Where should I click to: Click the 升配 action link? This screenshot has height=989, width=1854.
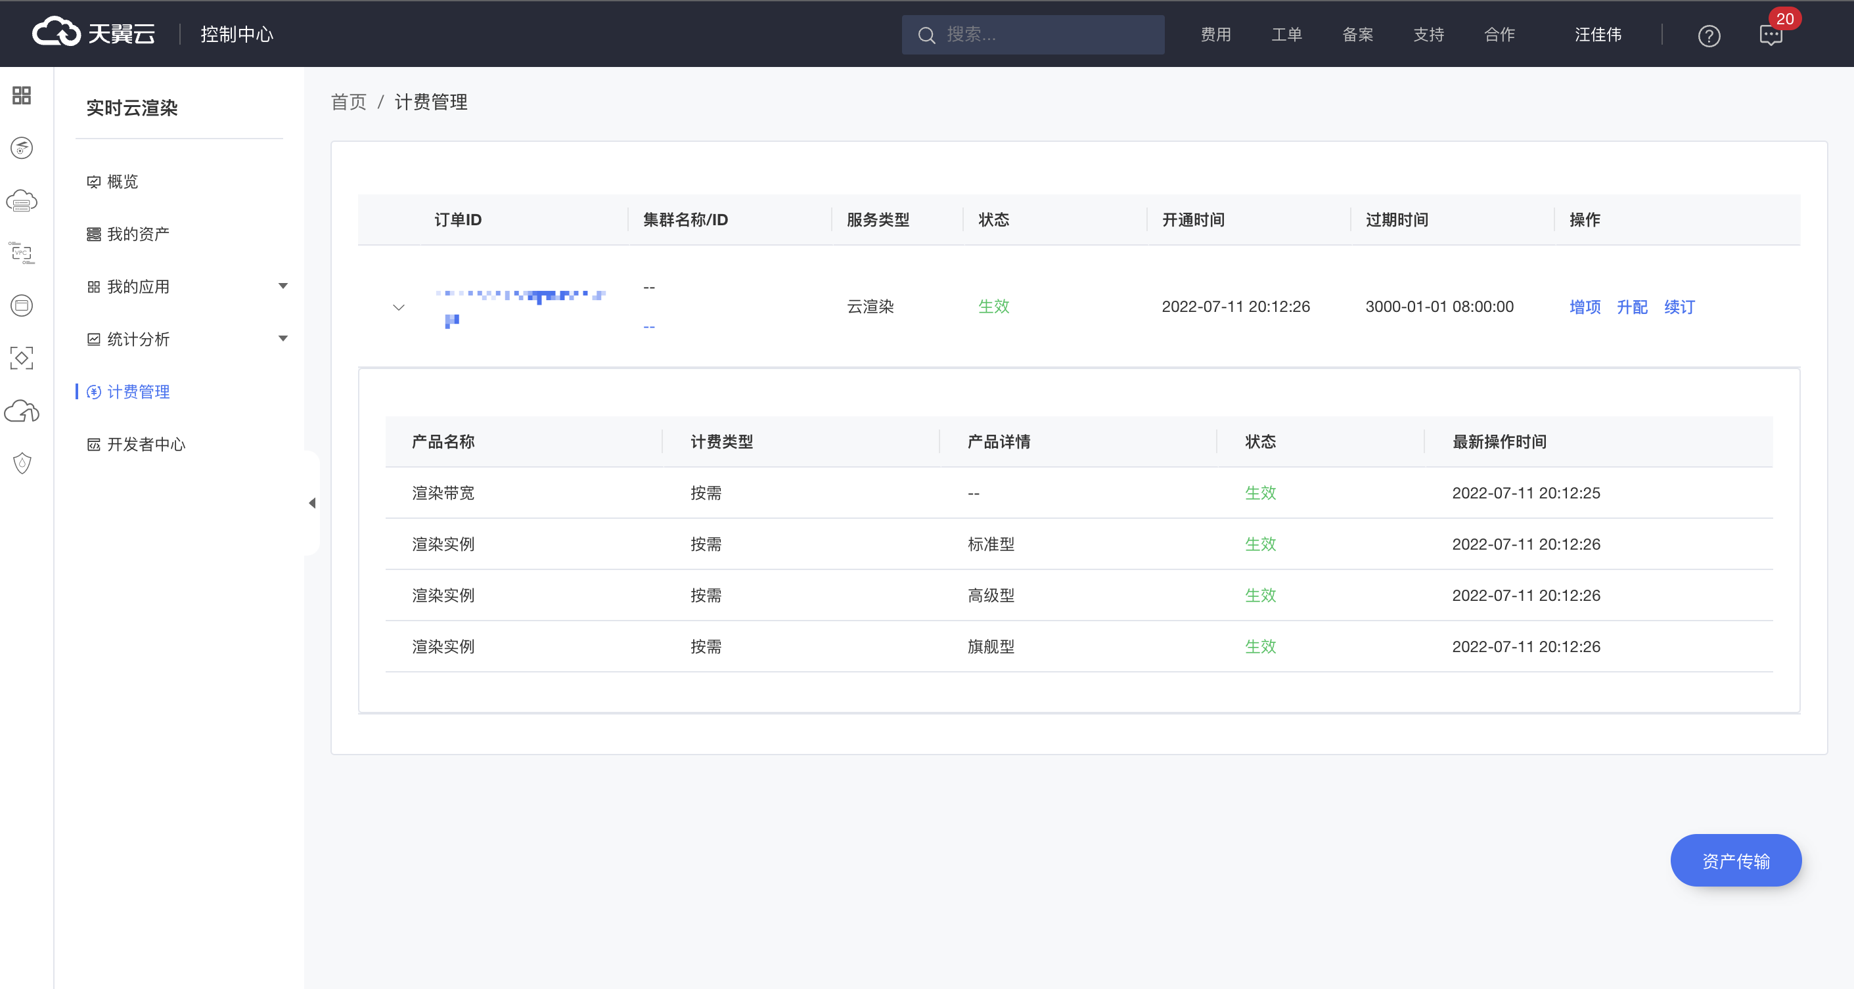pyautogui.click(x=1633, y=307)
